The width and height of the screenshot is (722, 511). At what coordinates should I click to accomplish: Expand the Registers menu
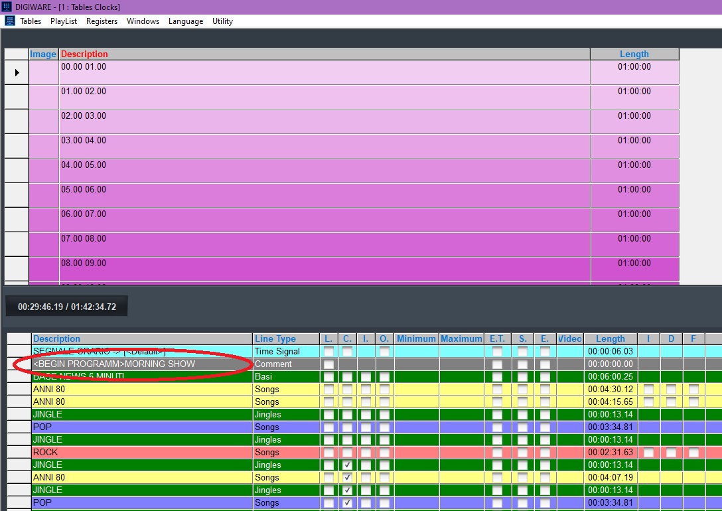102,21
